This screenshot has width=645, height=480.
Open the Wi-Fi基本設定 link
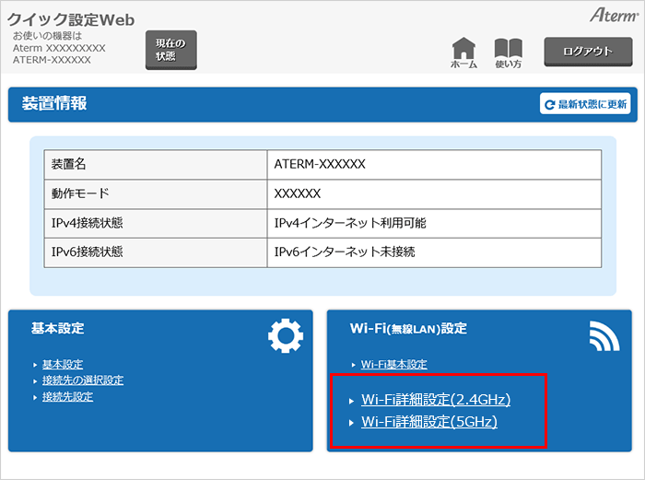click(x=393, y=364)
